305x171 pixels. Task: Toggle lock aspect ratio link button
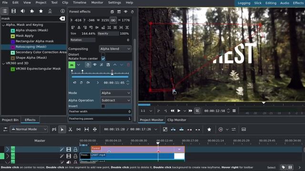[113, 20]
